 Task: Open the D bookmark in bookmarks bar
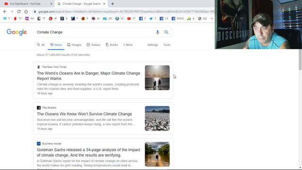64,18
